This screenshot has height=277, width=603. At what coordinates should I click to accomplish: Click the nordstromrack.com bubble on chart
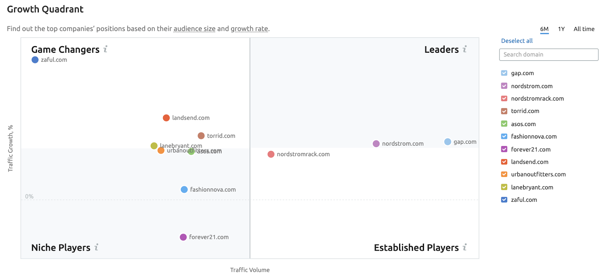(271, 154)
